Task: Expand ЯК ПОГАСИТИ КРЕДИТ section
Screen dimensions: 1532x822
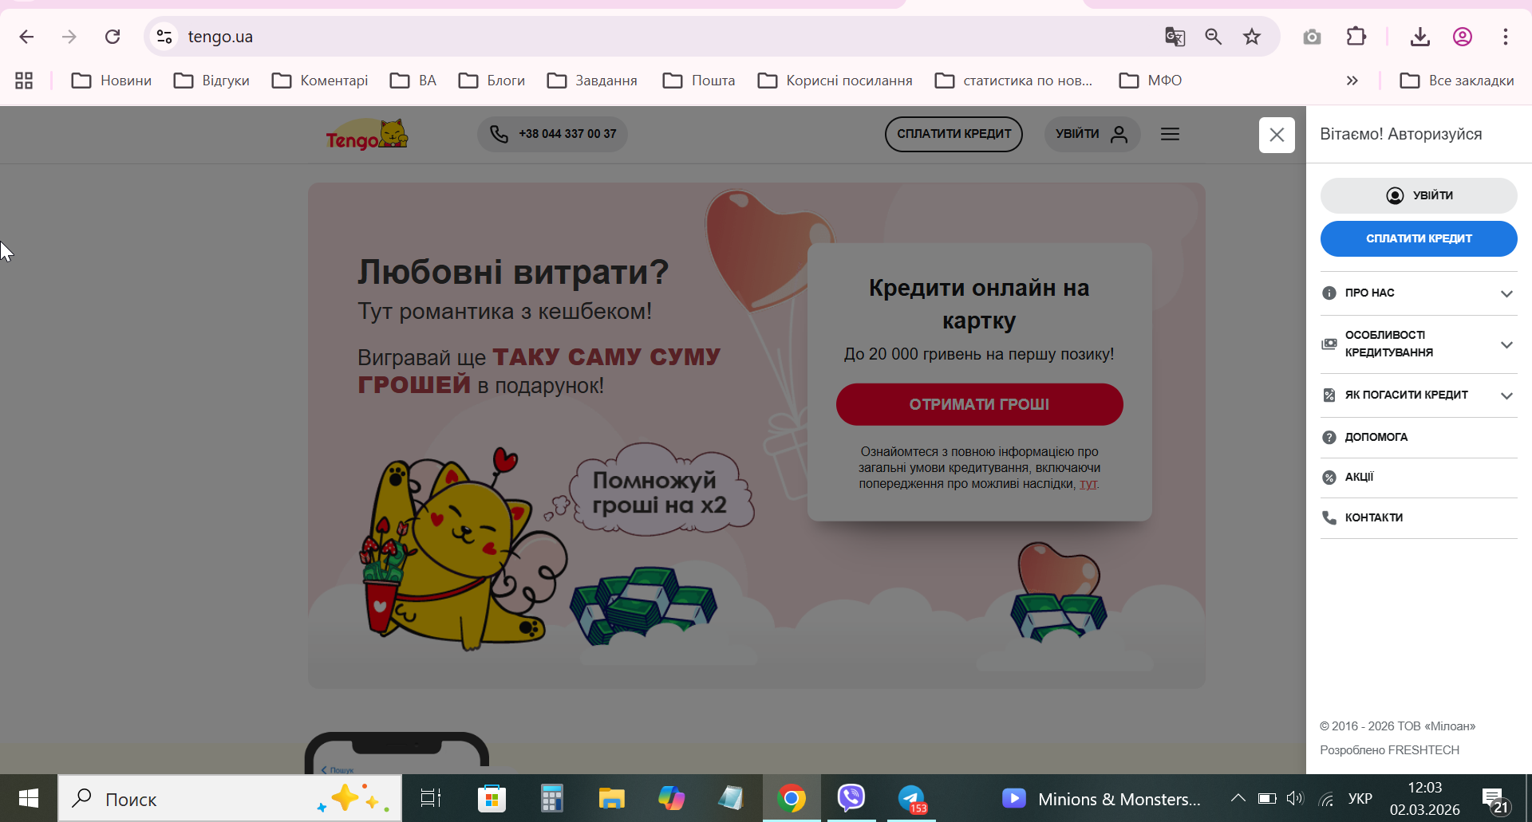Action: 1419,395
